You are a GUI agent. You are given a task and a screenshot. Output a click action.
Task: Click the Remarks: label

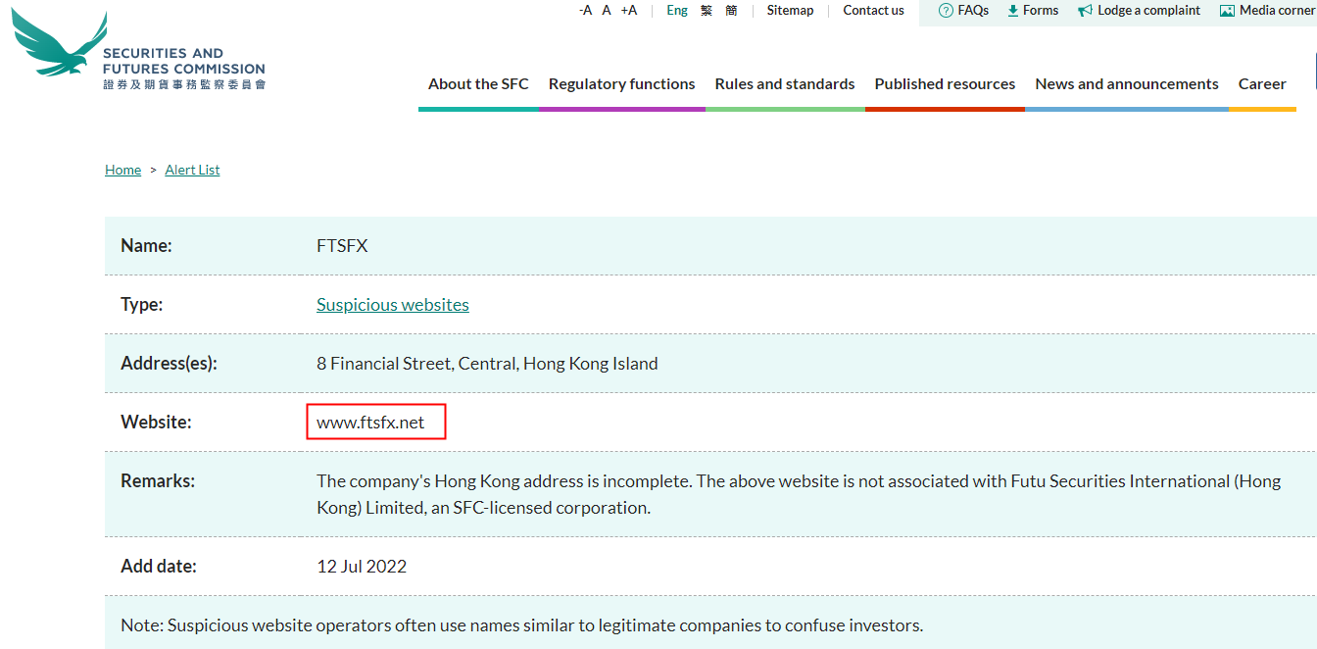click(x=158, y=481)
